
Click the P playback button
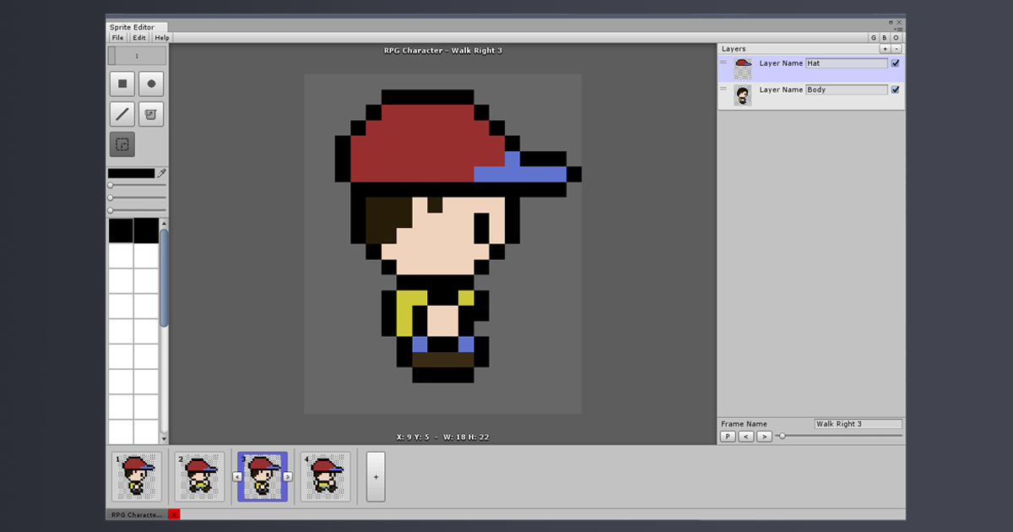coord(729,436)
